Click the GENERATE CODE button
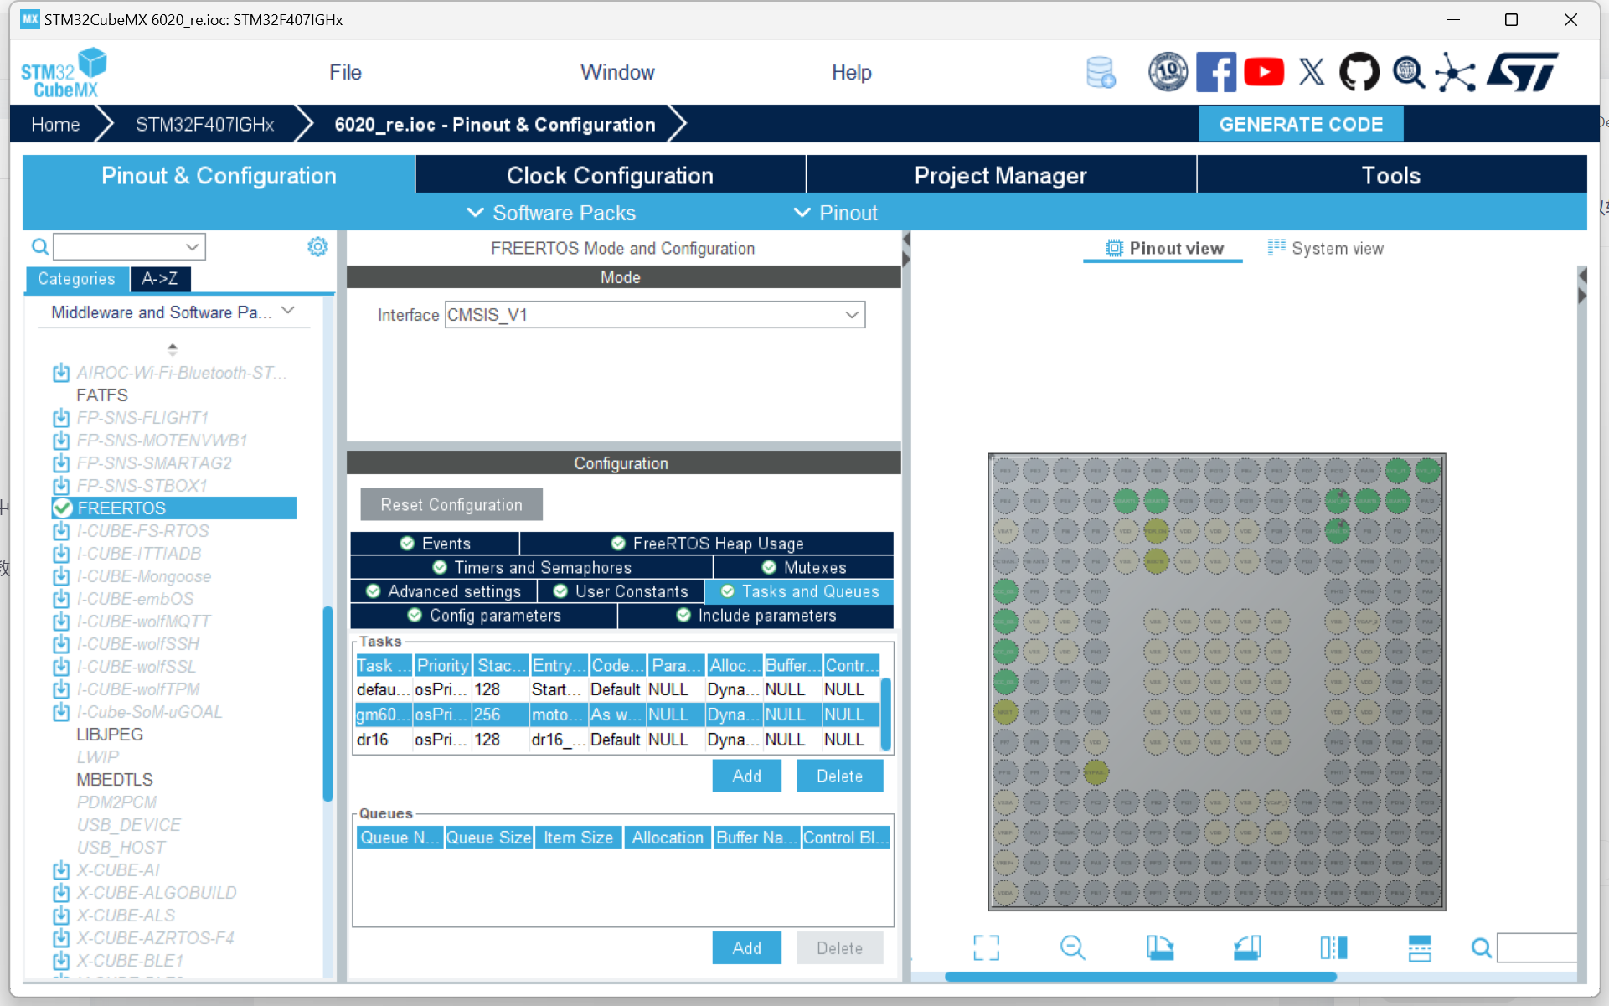Screen dimensions: 1609x1006 [1300, 124]
